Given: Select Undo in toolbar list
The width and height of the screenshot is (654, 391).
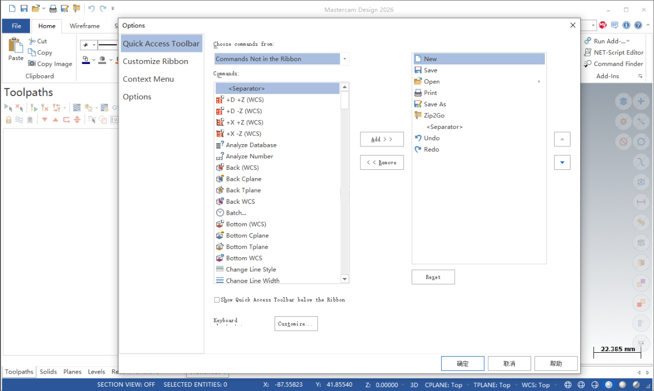Looking at the screenshot, I should coord(479,138).
